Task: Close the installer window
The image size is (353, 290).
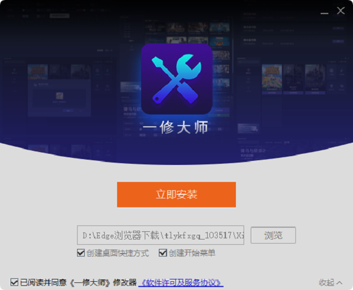Action: pyautogui.click(x=341, y=11)
